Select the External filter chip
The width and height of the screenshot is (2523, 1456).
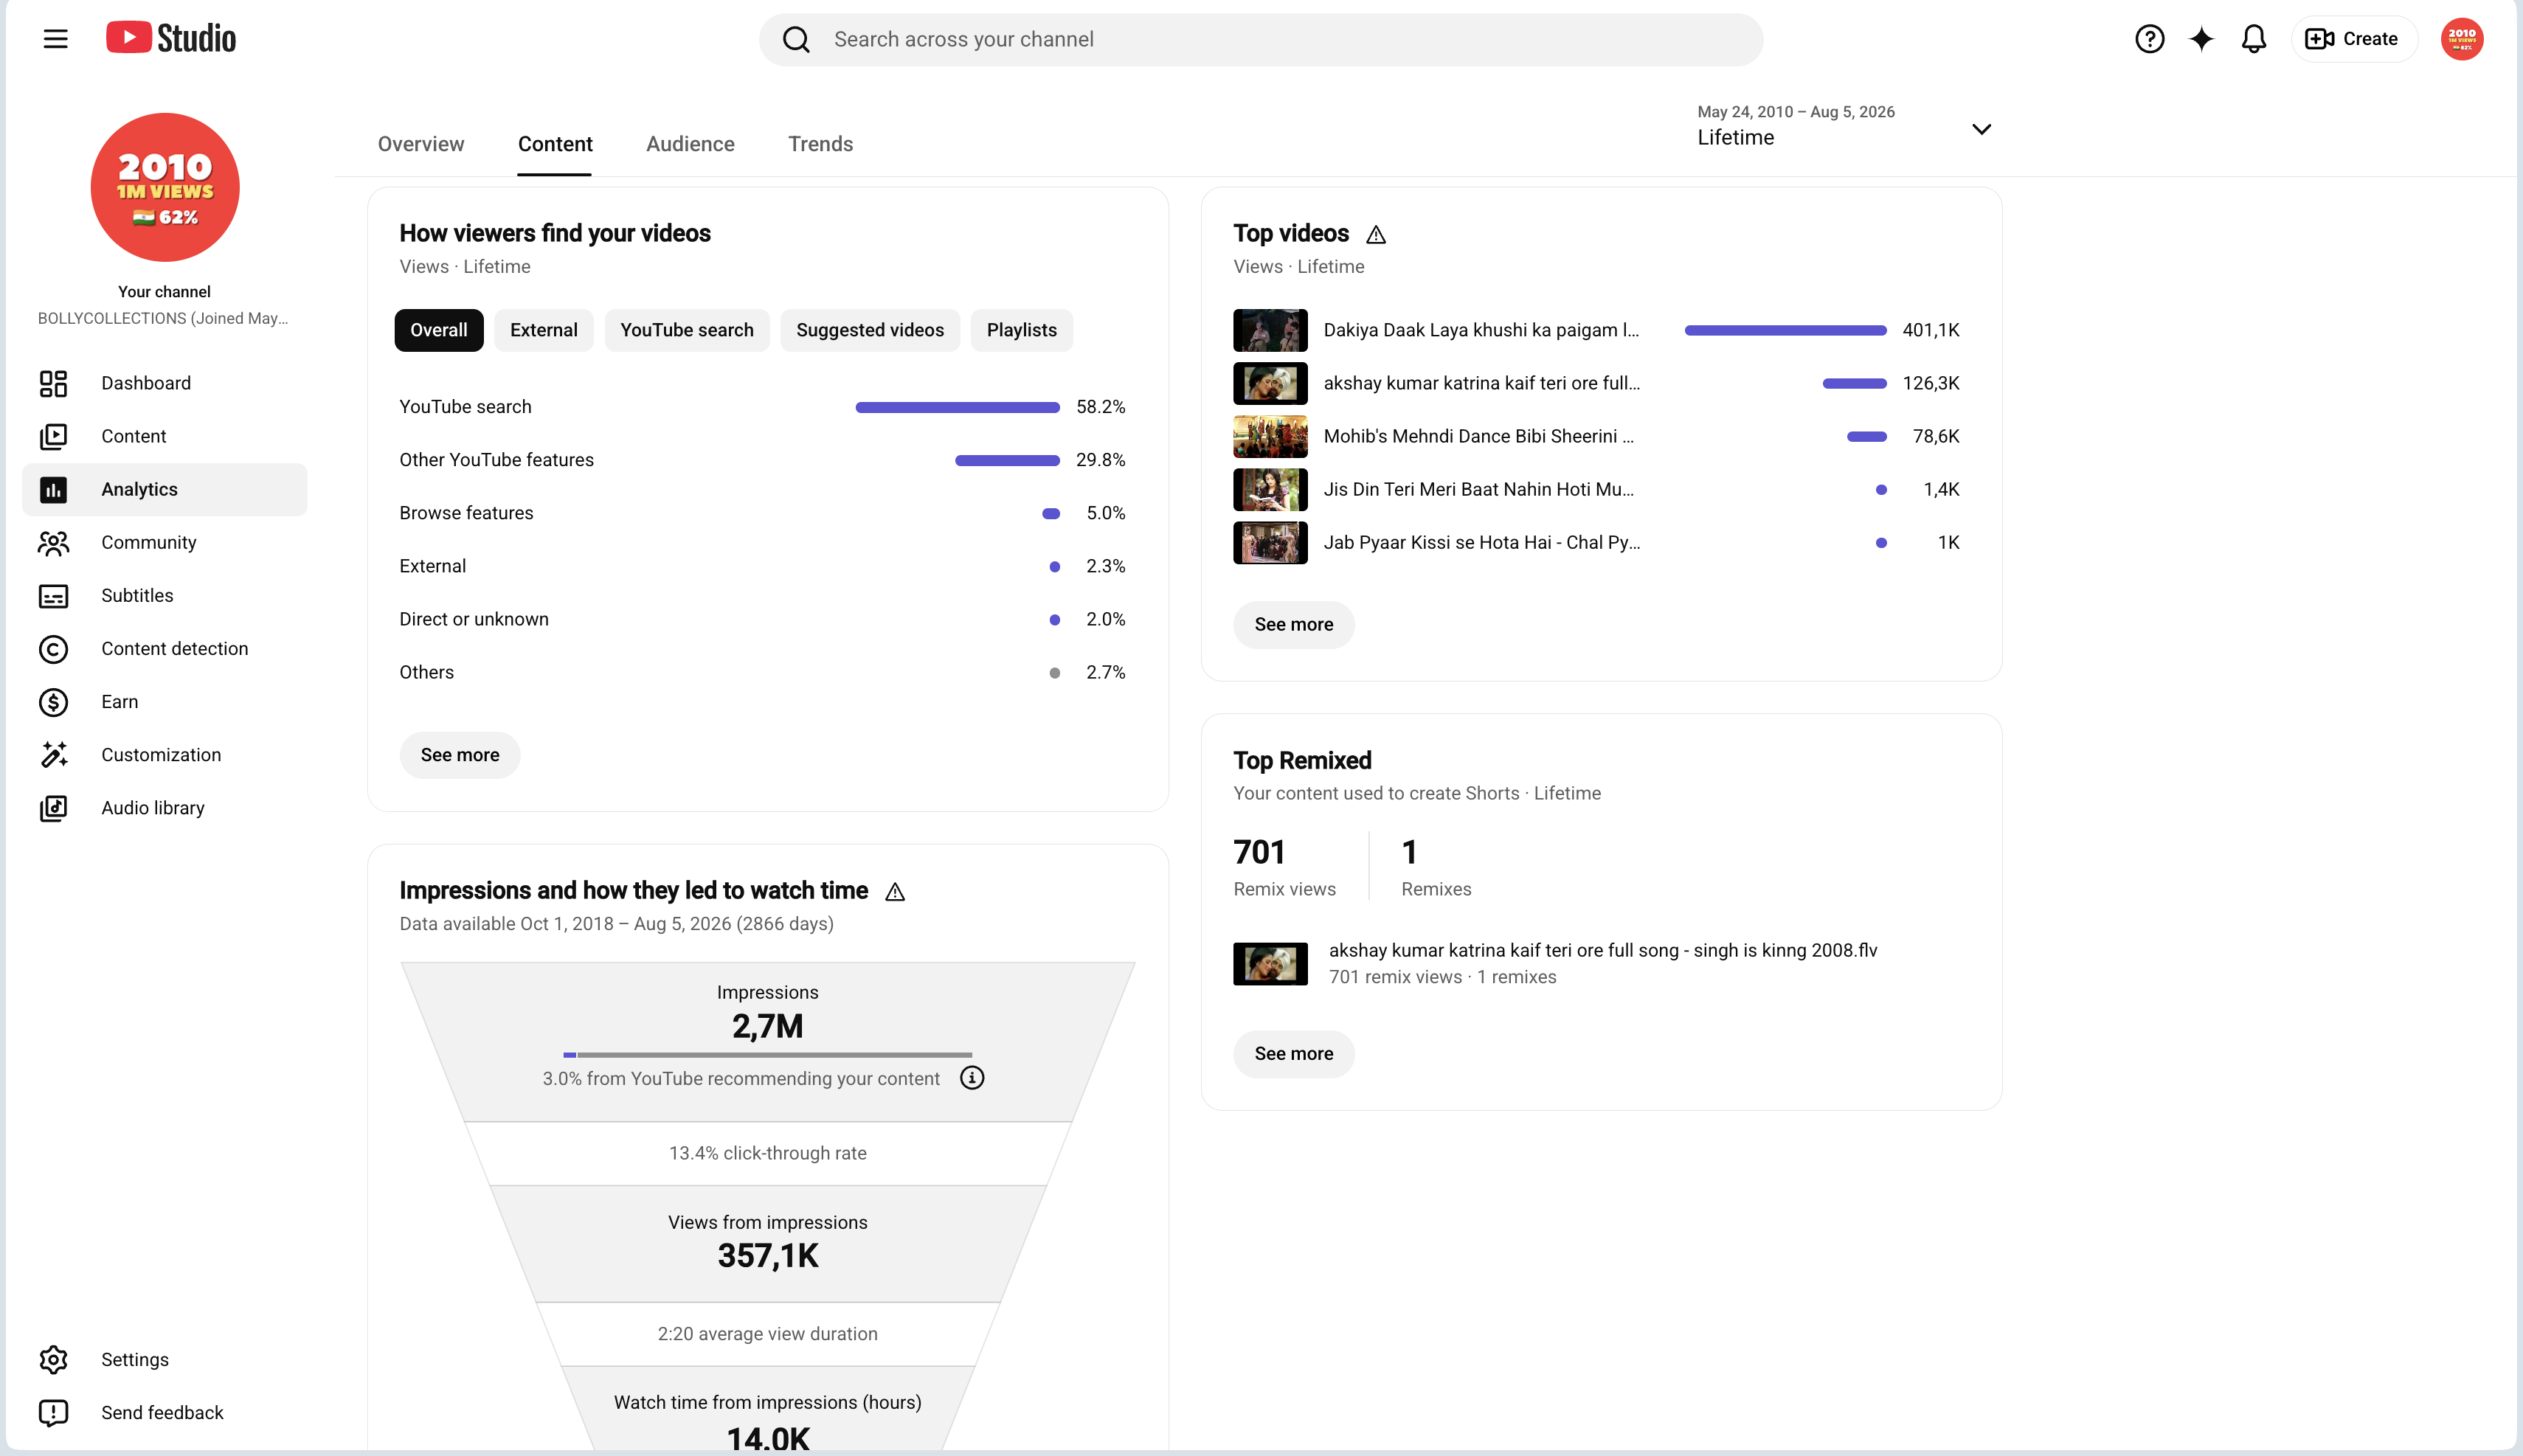(543, 330)
